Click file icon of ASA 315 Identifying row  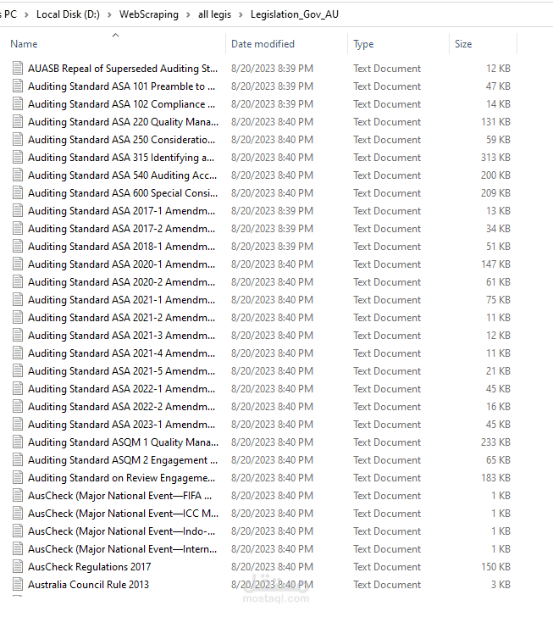coord(18,158)
